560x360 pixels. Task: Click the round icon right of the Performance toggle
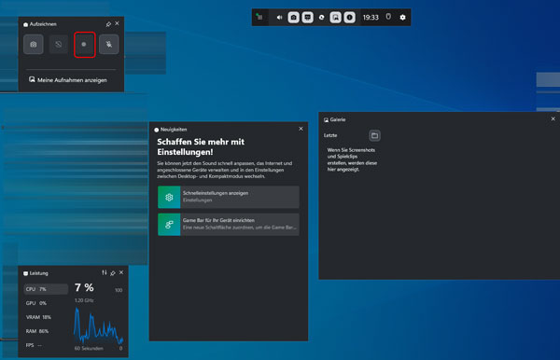coord(321,17)
